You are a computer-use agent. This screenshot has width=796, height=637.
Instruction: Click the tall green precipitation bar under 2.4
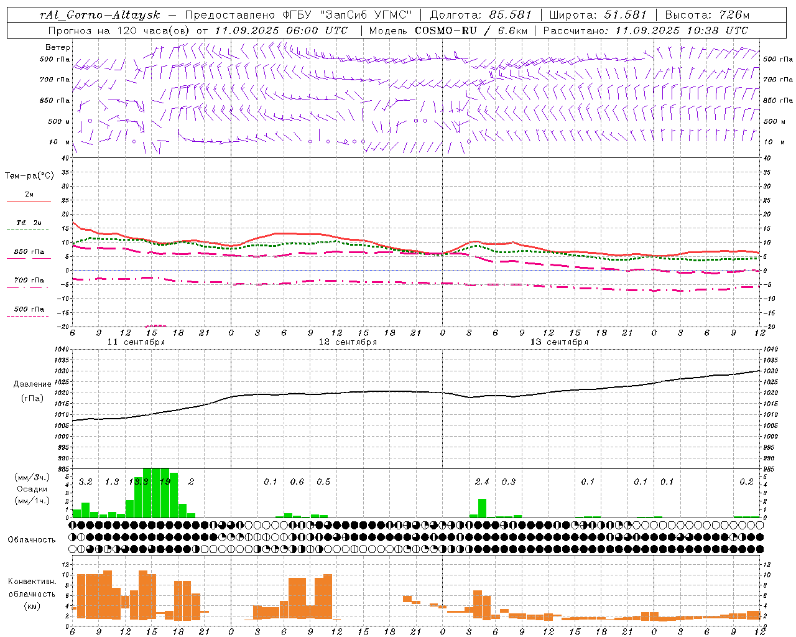tap(482, 508)
